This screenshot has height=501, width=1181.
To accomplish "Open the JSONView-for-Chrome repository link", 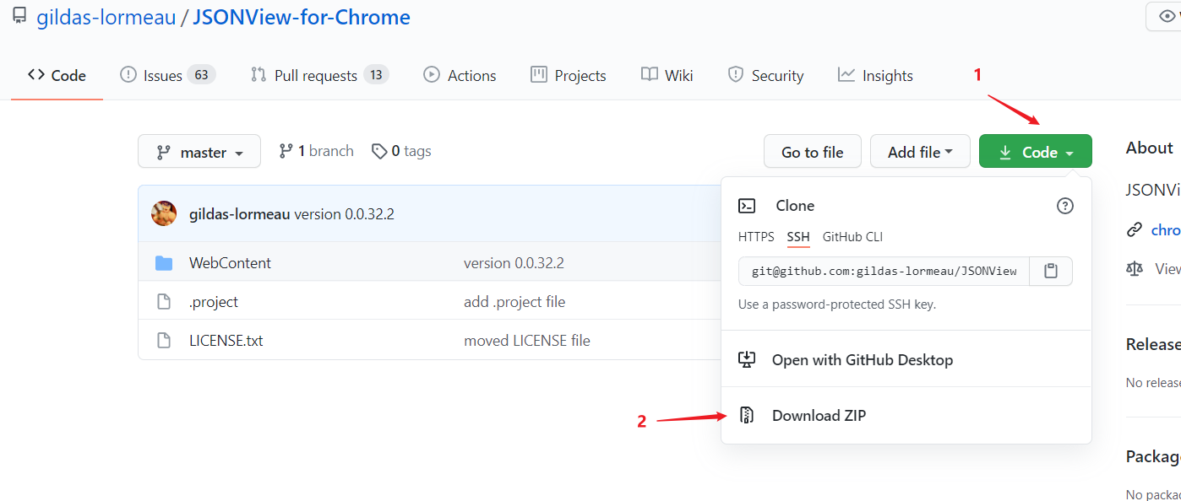I will coord(302,17).
